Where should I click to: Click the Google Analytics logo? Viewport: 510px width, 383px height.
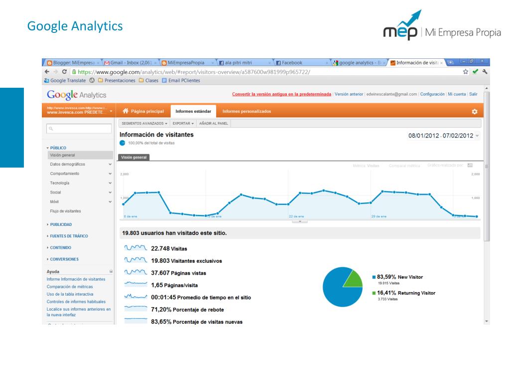tap(76, 95)
